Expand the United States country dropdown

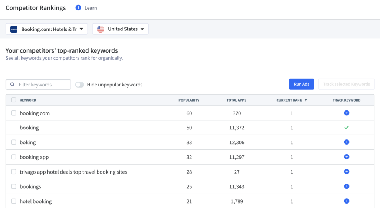coord(121,29)
